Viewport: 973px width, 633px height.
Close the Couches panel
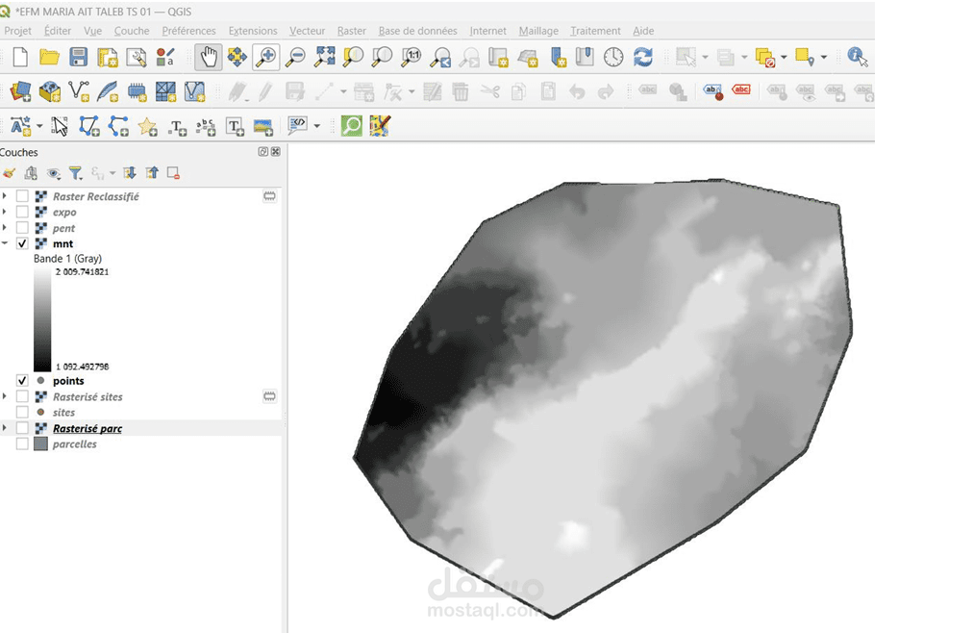[276, 151]
